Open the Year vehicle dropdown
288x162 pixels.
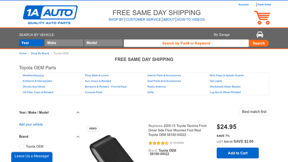point(31,43)
